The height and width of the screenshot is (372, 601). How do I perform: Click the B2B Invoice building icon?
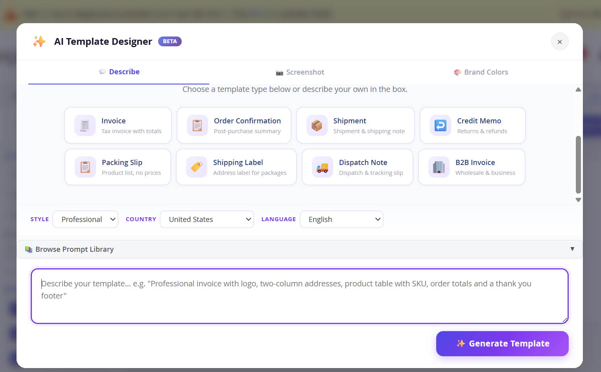(x=439, y=167)
